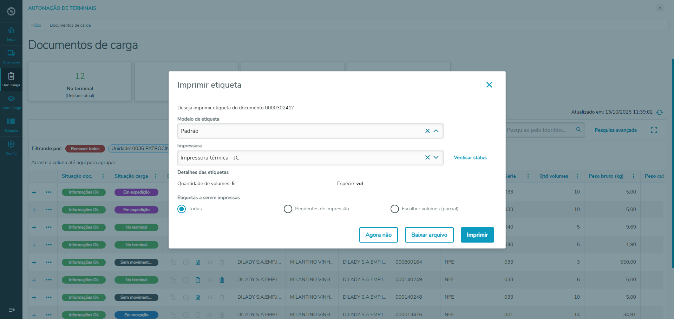674x319 pixels.
Task: Open Config gear in the sidebar
Action: point(11,148)
